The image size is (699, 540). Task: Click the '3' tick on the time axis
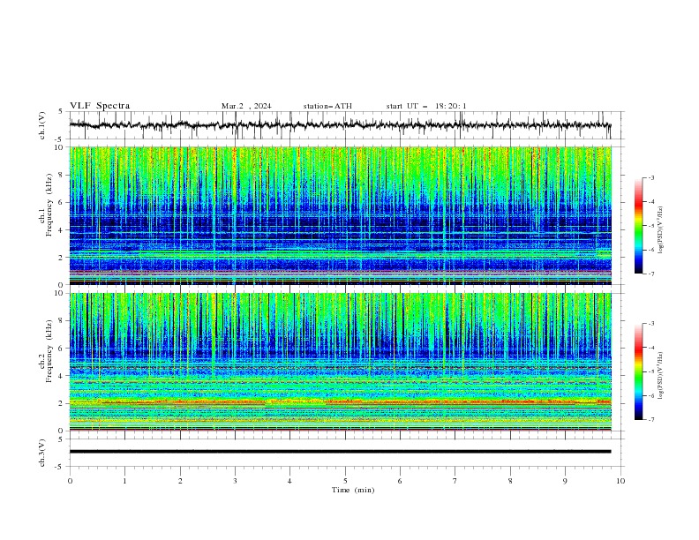(x=235, y=481)
